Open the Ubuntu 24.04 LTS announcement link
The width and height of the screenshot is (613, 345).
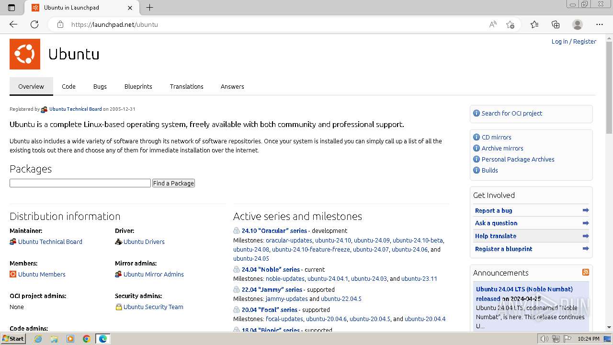(524, 294)
